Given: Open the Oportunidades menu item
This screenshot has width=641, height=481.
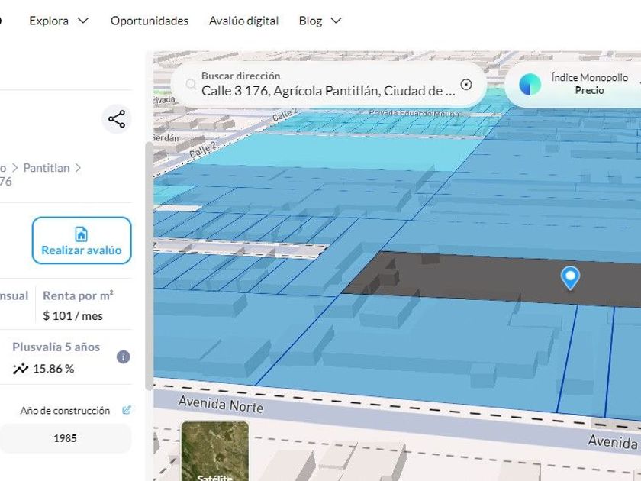Looking at the screenshot, I should coord(150,21).
